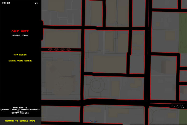Click the 5510 score counter at top-left

[6, 3]
